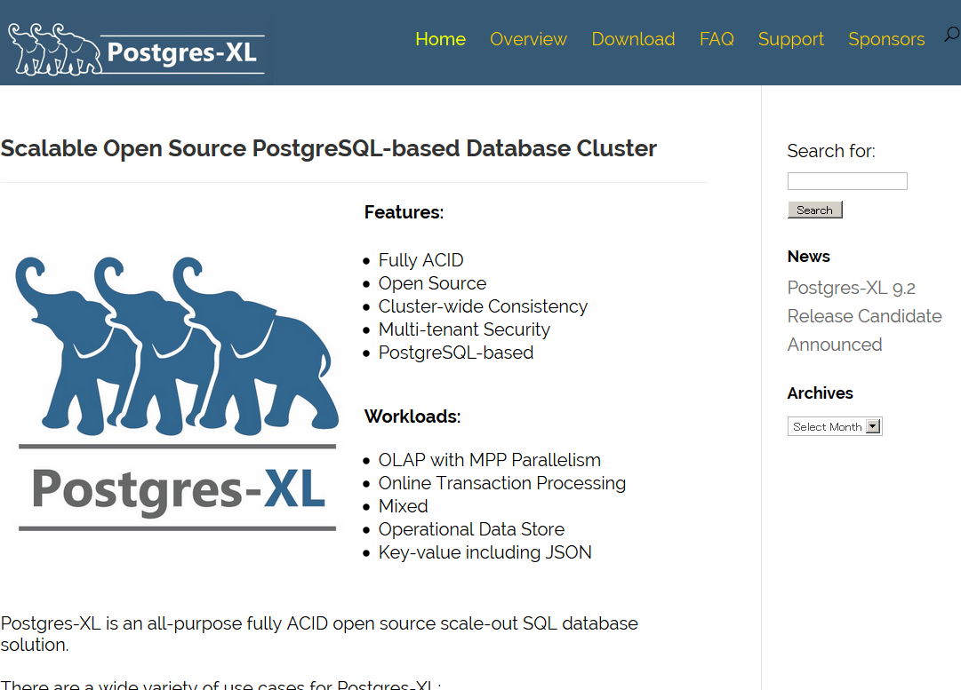
Task: Click the 'OLAP with MPP Parallelism' list item
Action: click(489, 460)
